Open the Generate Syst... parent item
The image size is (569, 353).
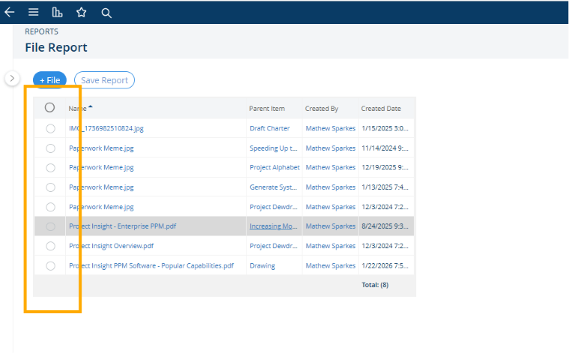273,187
